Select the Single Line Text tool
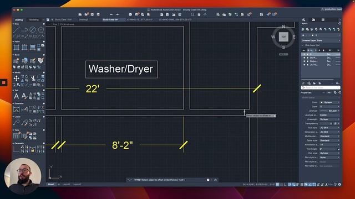The width and height of the screenshot is (355, 199). pyautogui.click(x=24, y=96)
